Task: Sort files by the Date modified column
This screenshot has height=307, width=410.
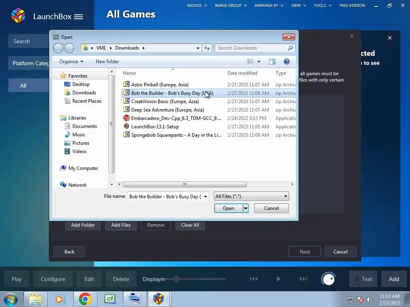Action: [242, 73]
